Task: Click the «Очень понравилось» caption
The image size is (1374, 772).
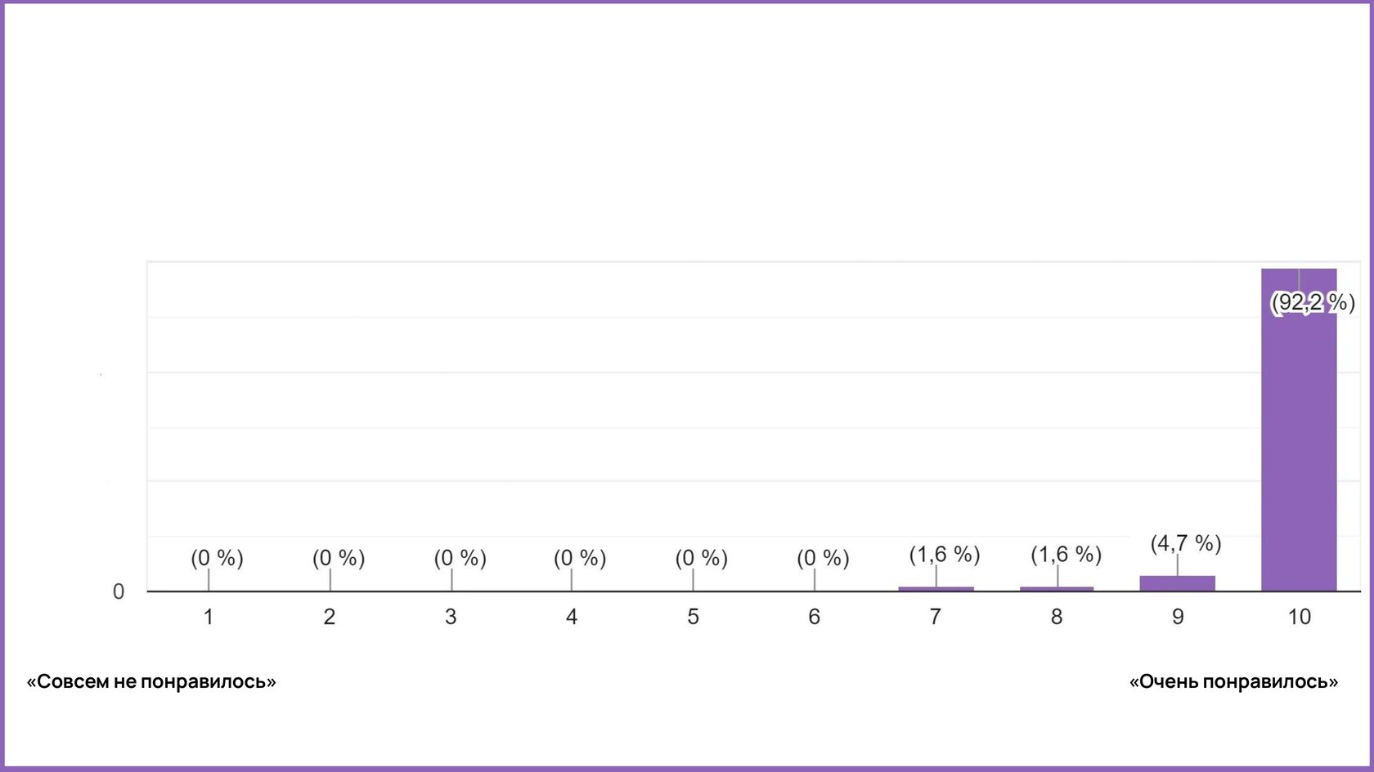Action: click(x=1233, y=681)
